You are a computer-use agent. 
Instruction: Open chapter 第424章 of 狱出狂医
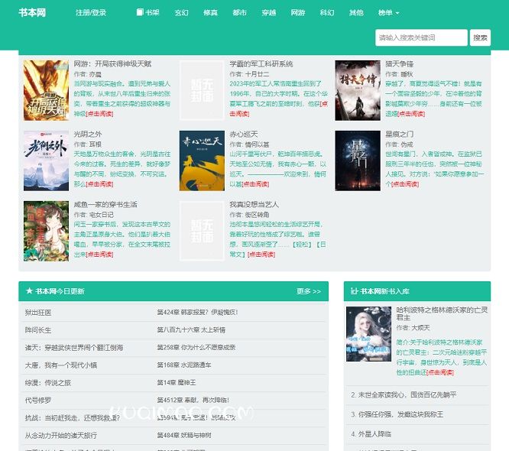(197, 313)
